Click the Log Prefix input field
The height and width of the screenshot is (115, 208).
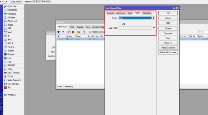[135, 28]
